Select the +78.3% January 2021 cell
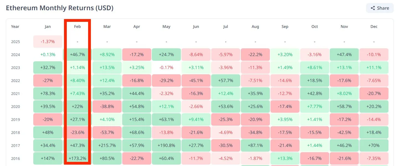Viewport: 404px width, 166px height. coord(48,93)
